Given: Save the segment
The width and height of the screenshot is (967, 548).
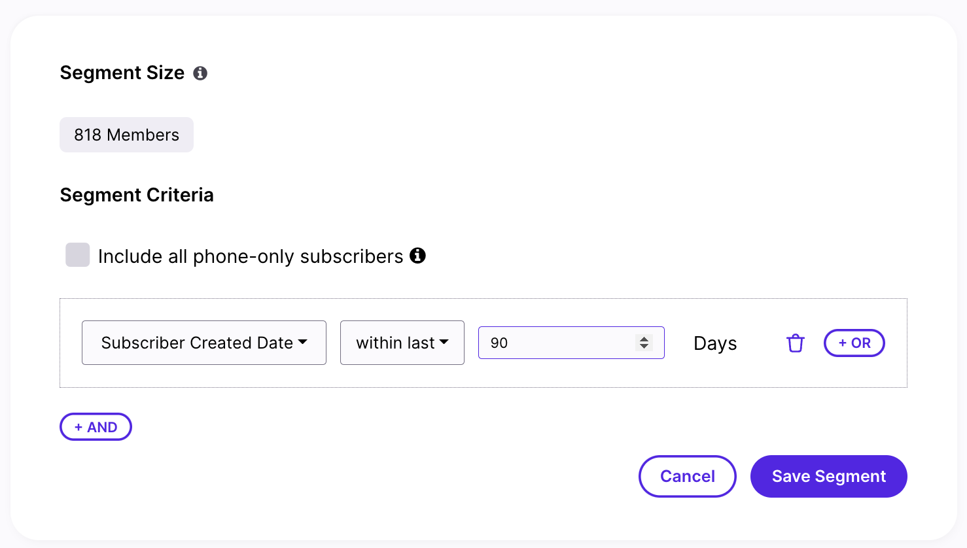Looking at the screenshot, I should pos(829,476).
